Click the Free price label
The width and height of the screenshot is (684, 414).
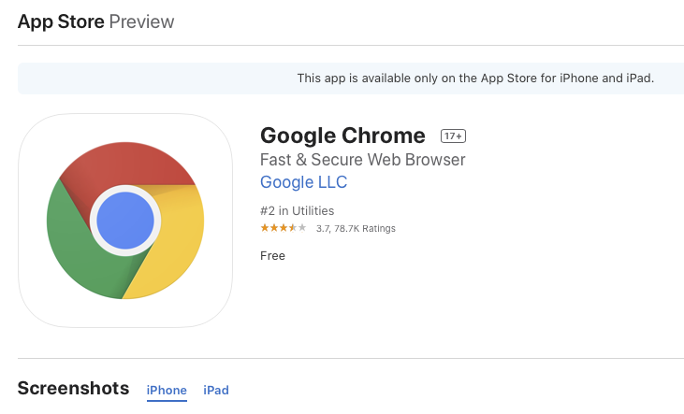pyautogui.click(x=272, y=256)
